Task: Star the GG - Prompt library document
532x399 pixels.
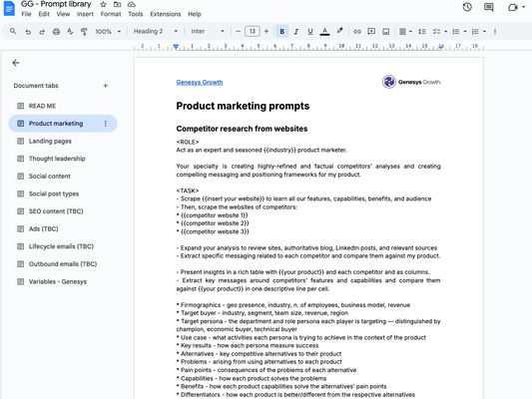Action: tap(104, 4)
